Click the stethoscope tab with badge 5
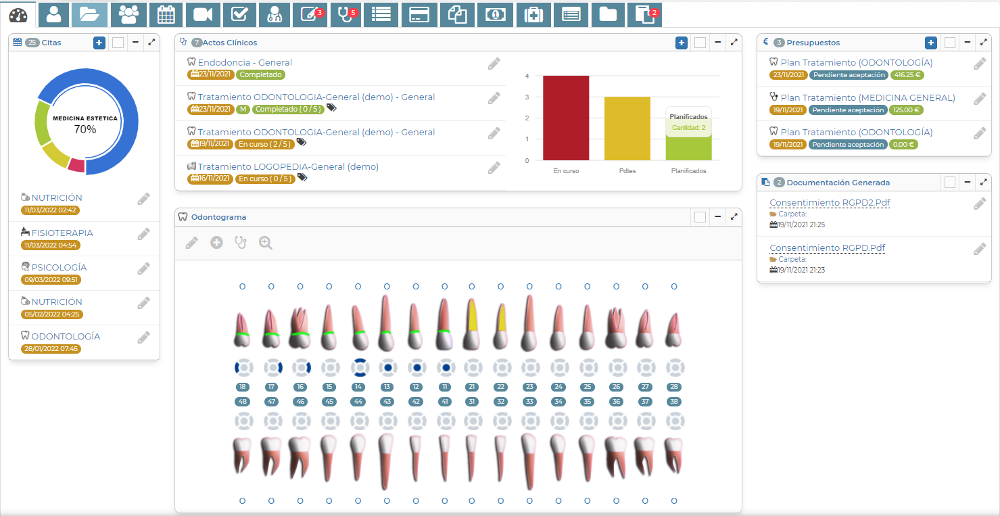 [x=347, y=14]
